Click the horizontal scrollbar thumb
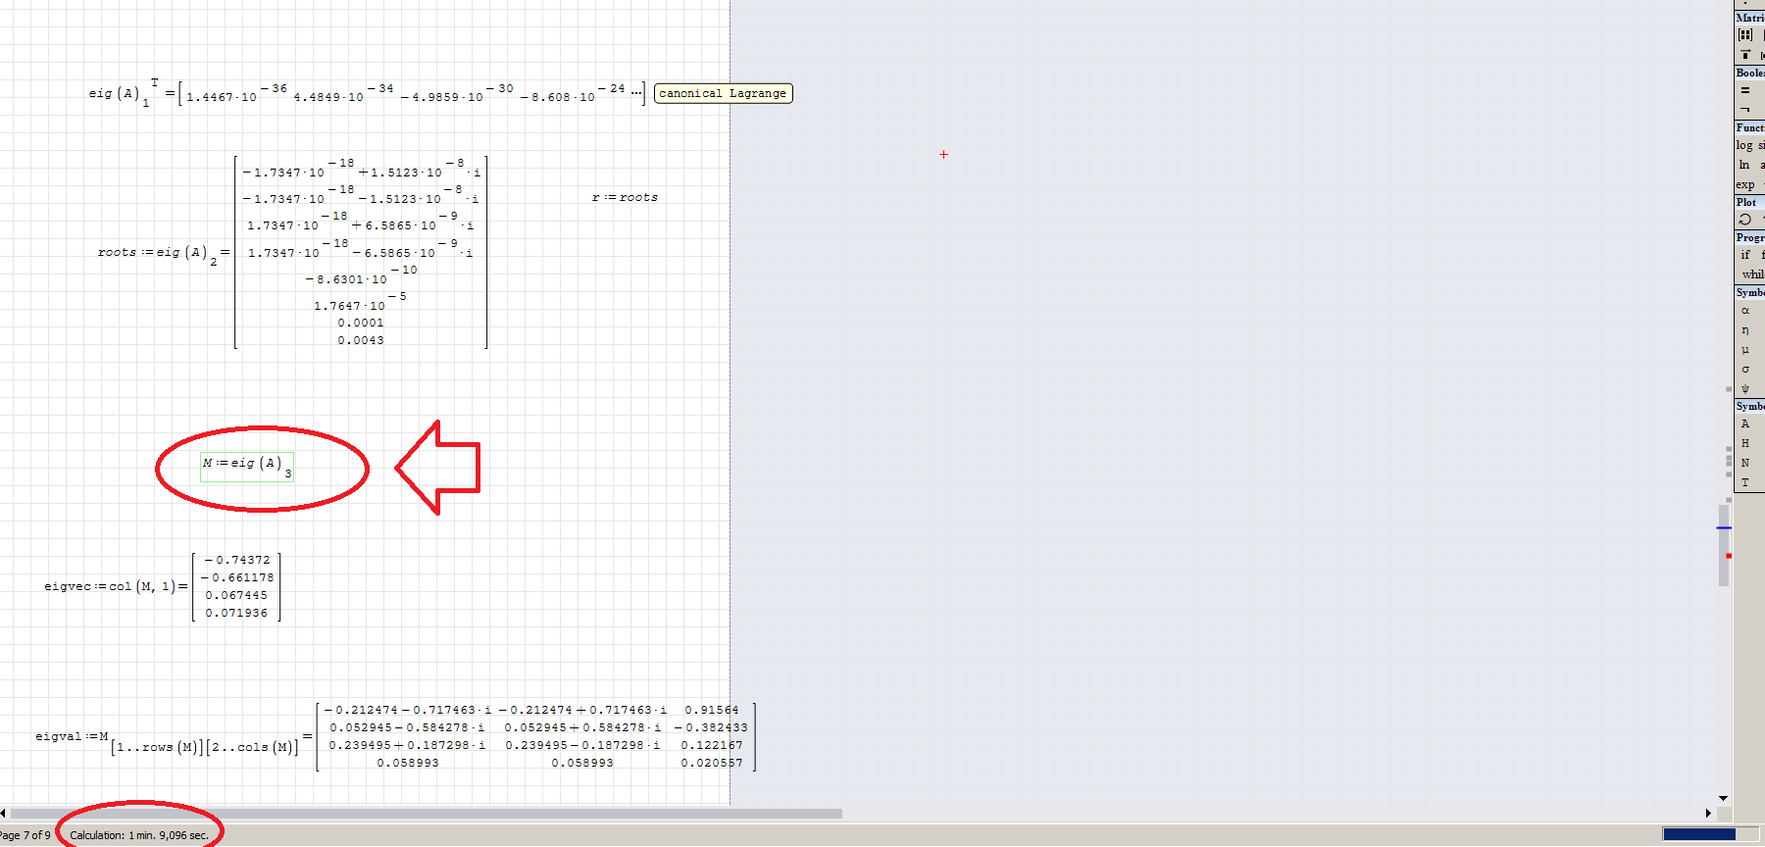1765x847 pixels. coord(426,814)
